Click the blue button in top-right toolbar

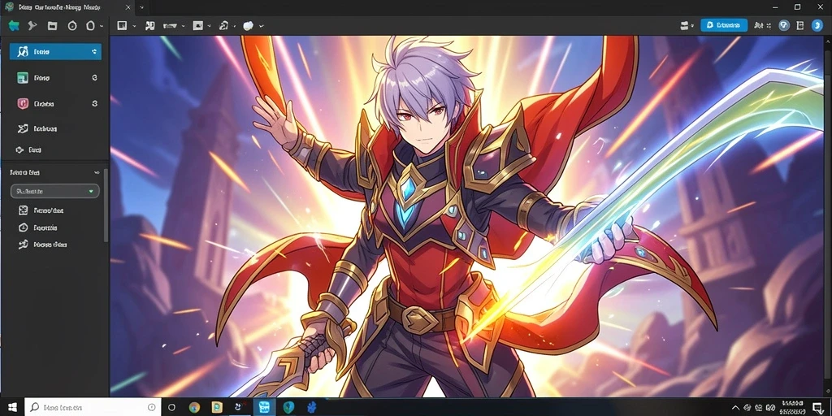724,25
